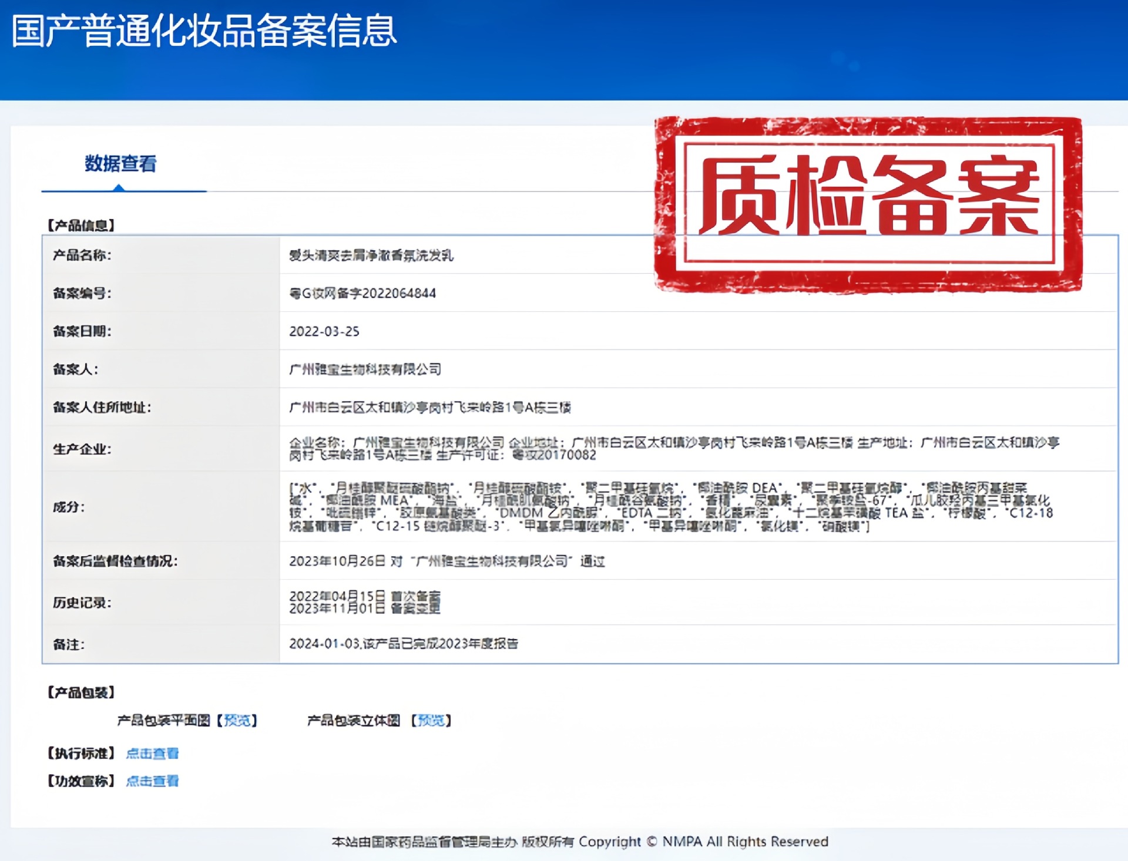Click the page title 国产普通化妆品备案信息
Image resolution: width=1128 pixels, height=861 pixels.
point(204,31)
